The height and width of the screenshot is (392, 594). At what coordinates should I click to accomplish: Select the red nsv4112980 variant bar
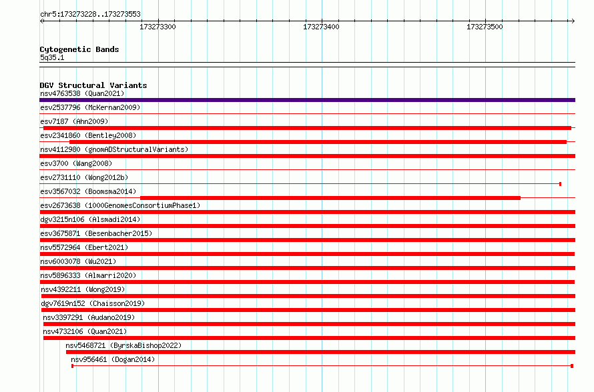coord(307,156)
